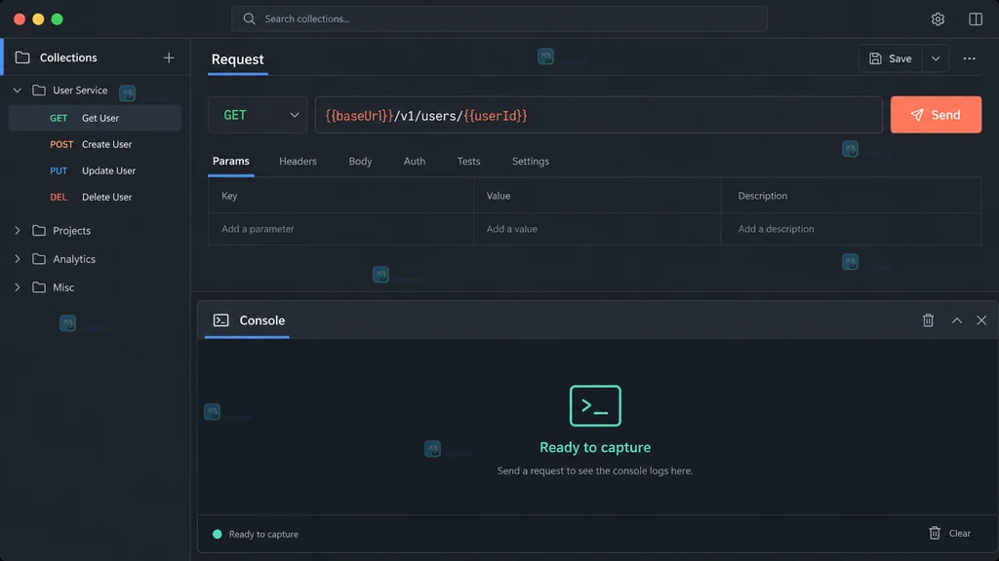Image resolution: width=999 pixels, height=561 pixels.
Task: Click the Add a value cell
Action: click(597, 229)
